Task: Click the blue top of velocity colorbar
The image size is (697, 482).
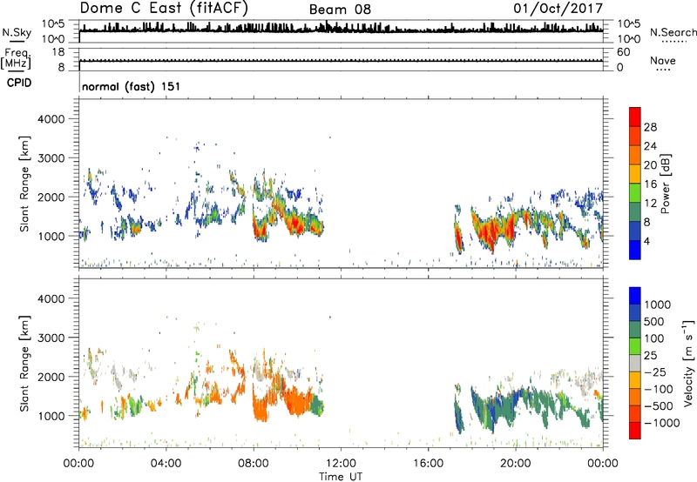Action: coord(635,296)
